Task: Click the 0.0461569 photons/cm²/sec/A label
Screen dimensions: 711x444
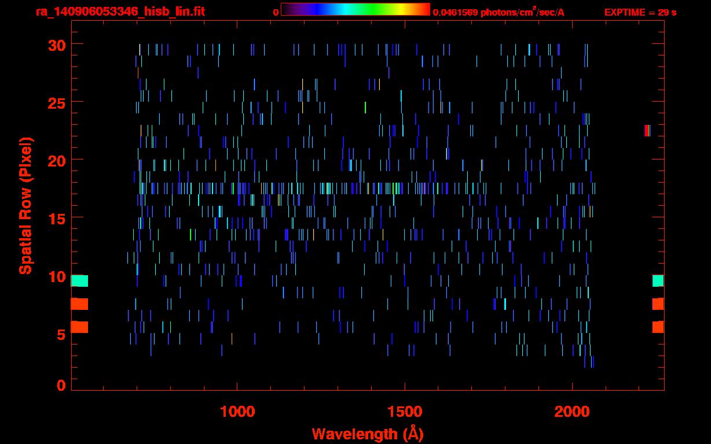Action: point(499,12)
